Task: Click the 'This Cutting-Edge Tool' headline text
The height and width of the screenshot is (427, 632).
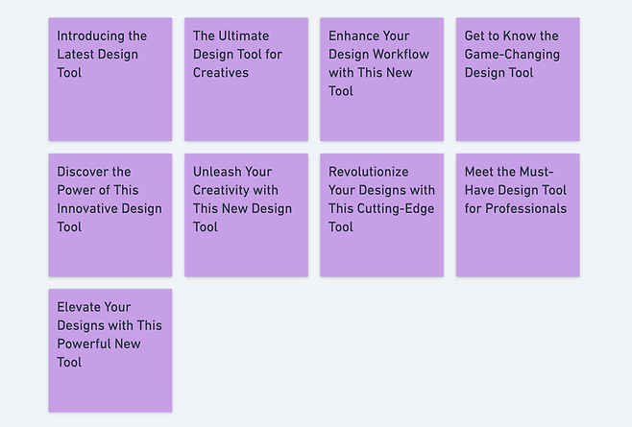Action: (x=380, y=218)
